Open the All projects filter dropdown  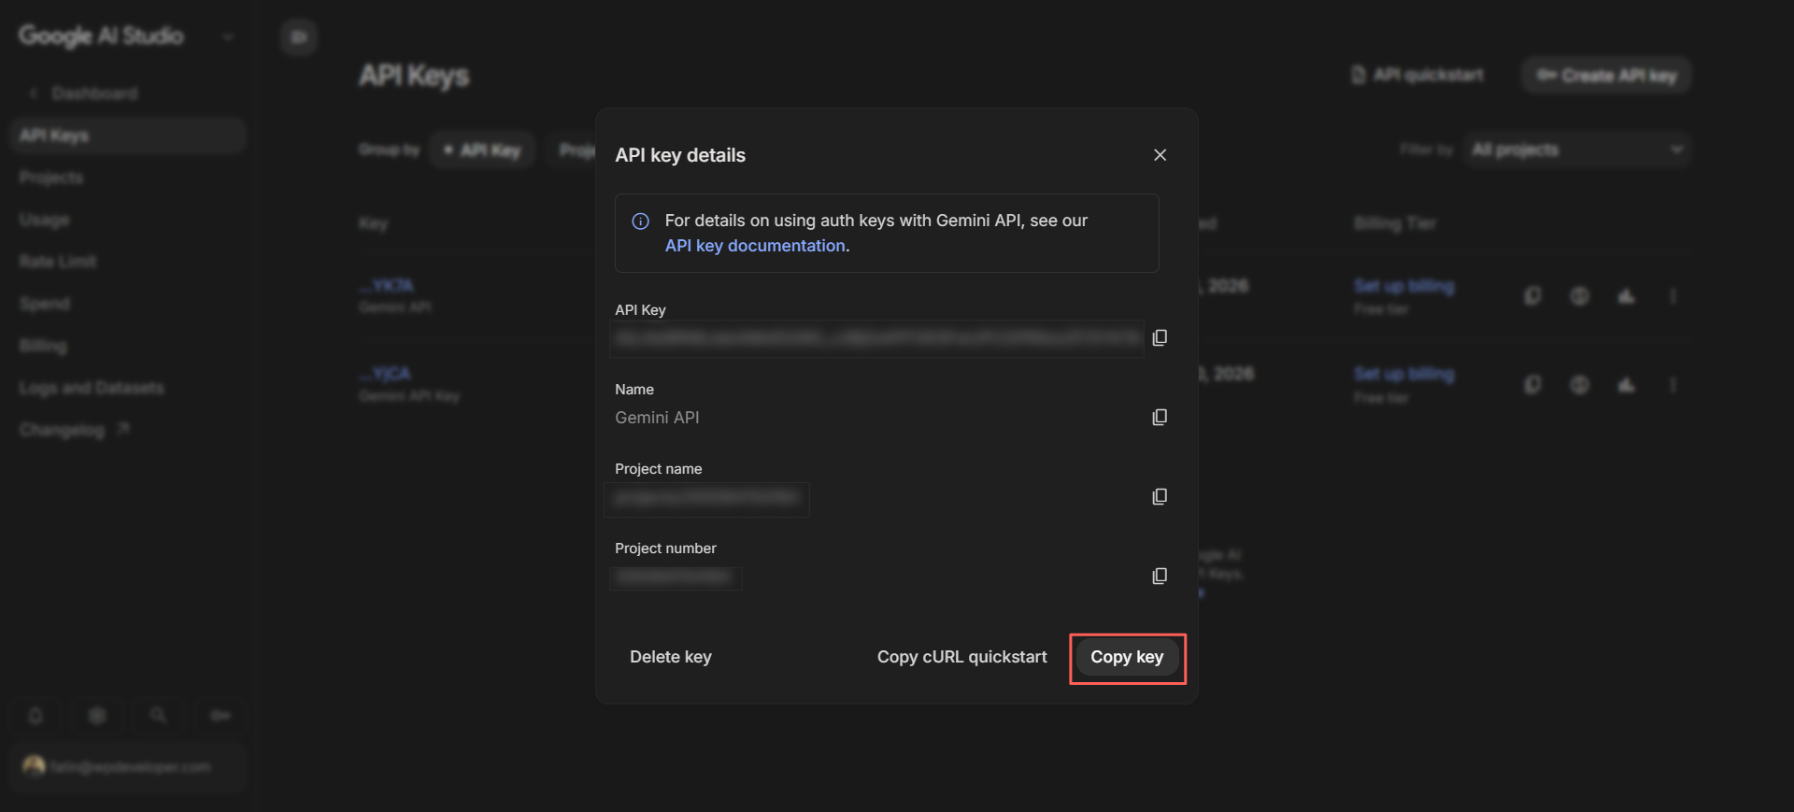pos(1577,150)
